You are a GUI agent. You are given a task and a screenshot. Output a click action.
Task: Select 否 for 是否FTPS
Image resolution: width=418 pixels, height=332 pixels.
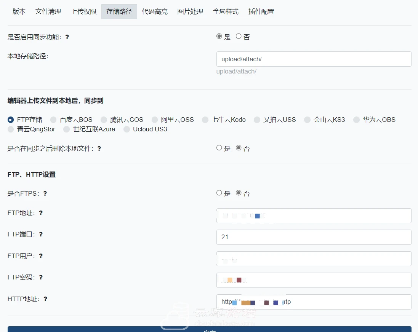[x=239, y=193]
